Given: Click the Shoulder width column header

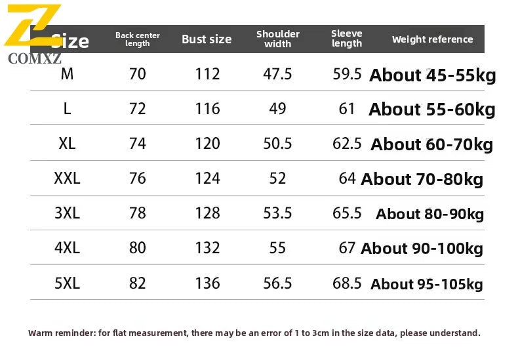Looking at the screenshot, I should (x=278, y=39).
